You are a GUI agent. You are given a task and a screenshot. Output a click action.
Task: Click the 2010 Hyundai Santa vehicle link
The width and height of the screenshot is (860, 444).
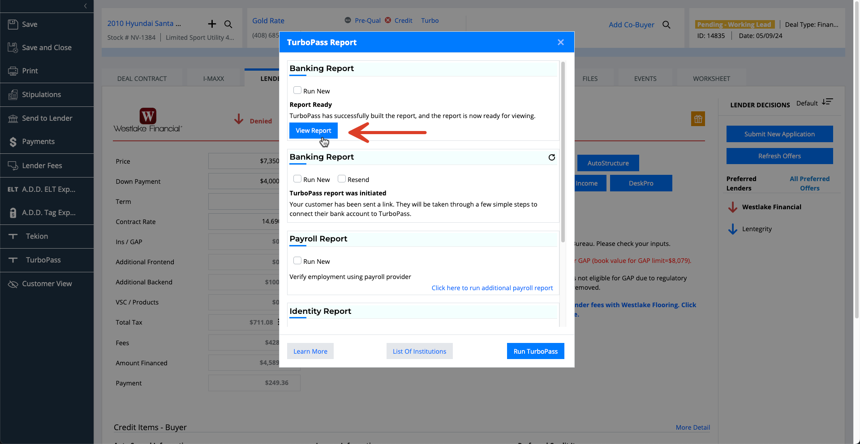tap(144, 23)
